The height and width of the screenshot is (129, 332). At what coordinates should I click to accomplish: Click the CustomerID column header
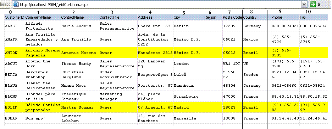(15, 18)
